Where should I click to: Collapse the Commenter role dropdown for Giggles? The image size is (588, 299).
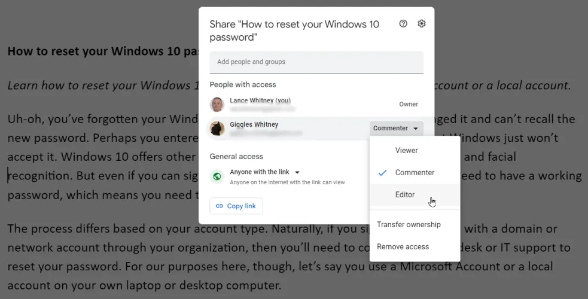[397, 128]
